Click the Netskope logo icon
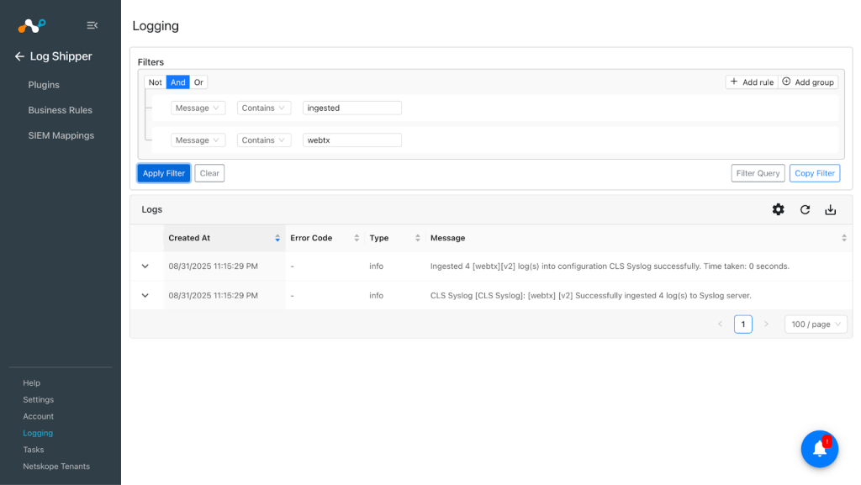Screen dimensions: 861x485 coord(31,26)
